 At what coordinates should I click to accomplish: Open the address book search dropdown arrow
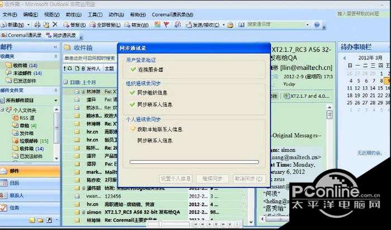tap(307, 25)
